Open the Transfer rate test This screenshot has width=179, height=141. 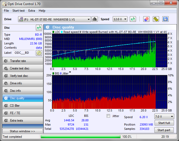click(x=23, y=61)
